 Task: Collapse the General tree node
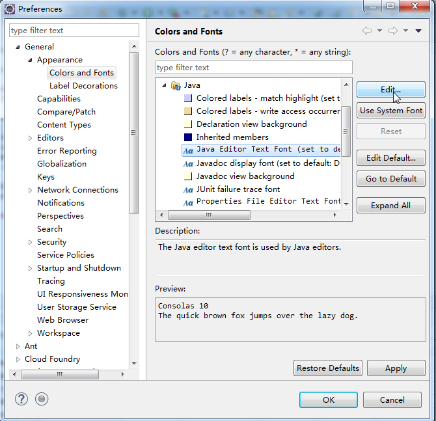click(x=18, y=47)
